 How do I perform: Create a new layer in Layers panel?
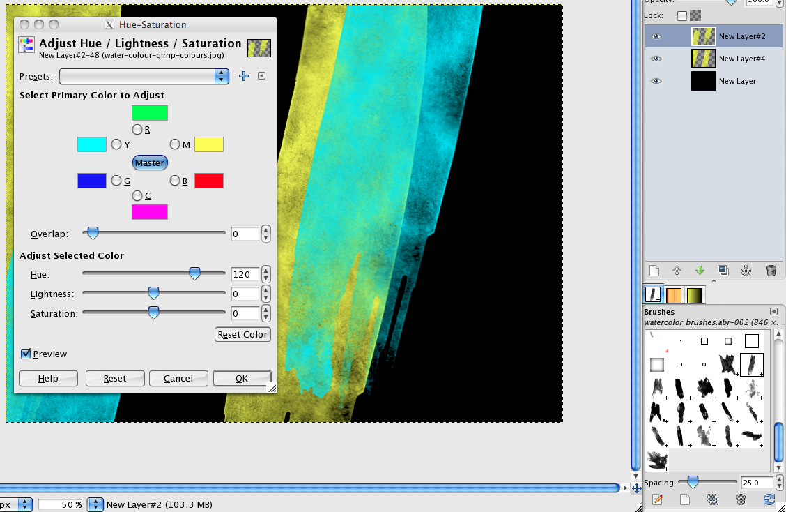654,271
